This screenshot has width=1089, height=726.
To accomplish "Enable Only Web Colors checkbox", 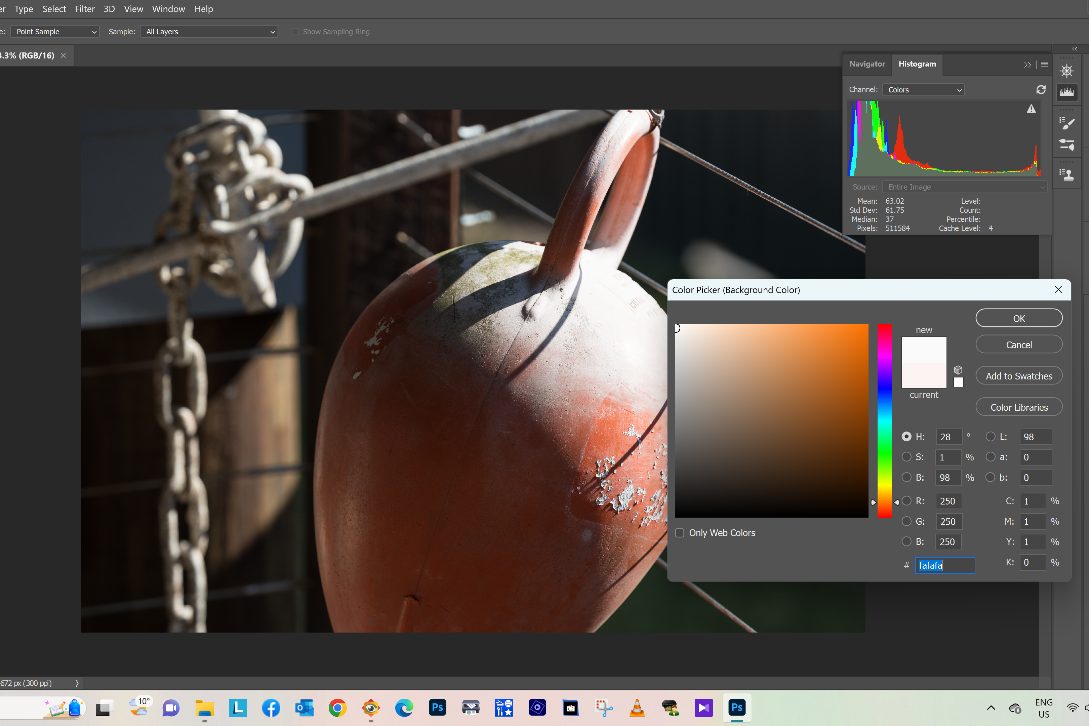I will 680,533.
